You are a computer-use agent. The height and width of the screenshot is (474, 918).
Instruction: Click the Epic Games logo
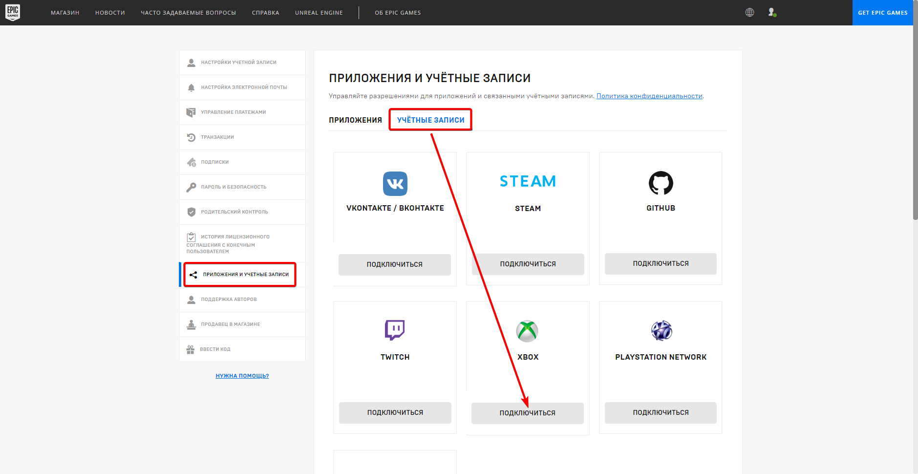click(13, 12)
